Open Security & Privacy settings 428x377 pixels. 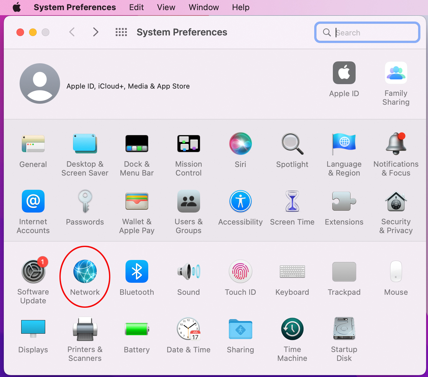click(396, 201)
